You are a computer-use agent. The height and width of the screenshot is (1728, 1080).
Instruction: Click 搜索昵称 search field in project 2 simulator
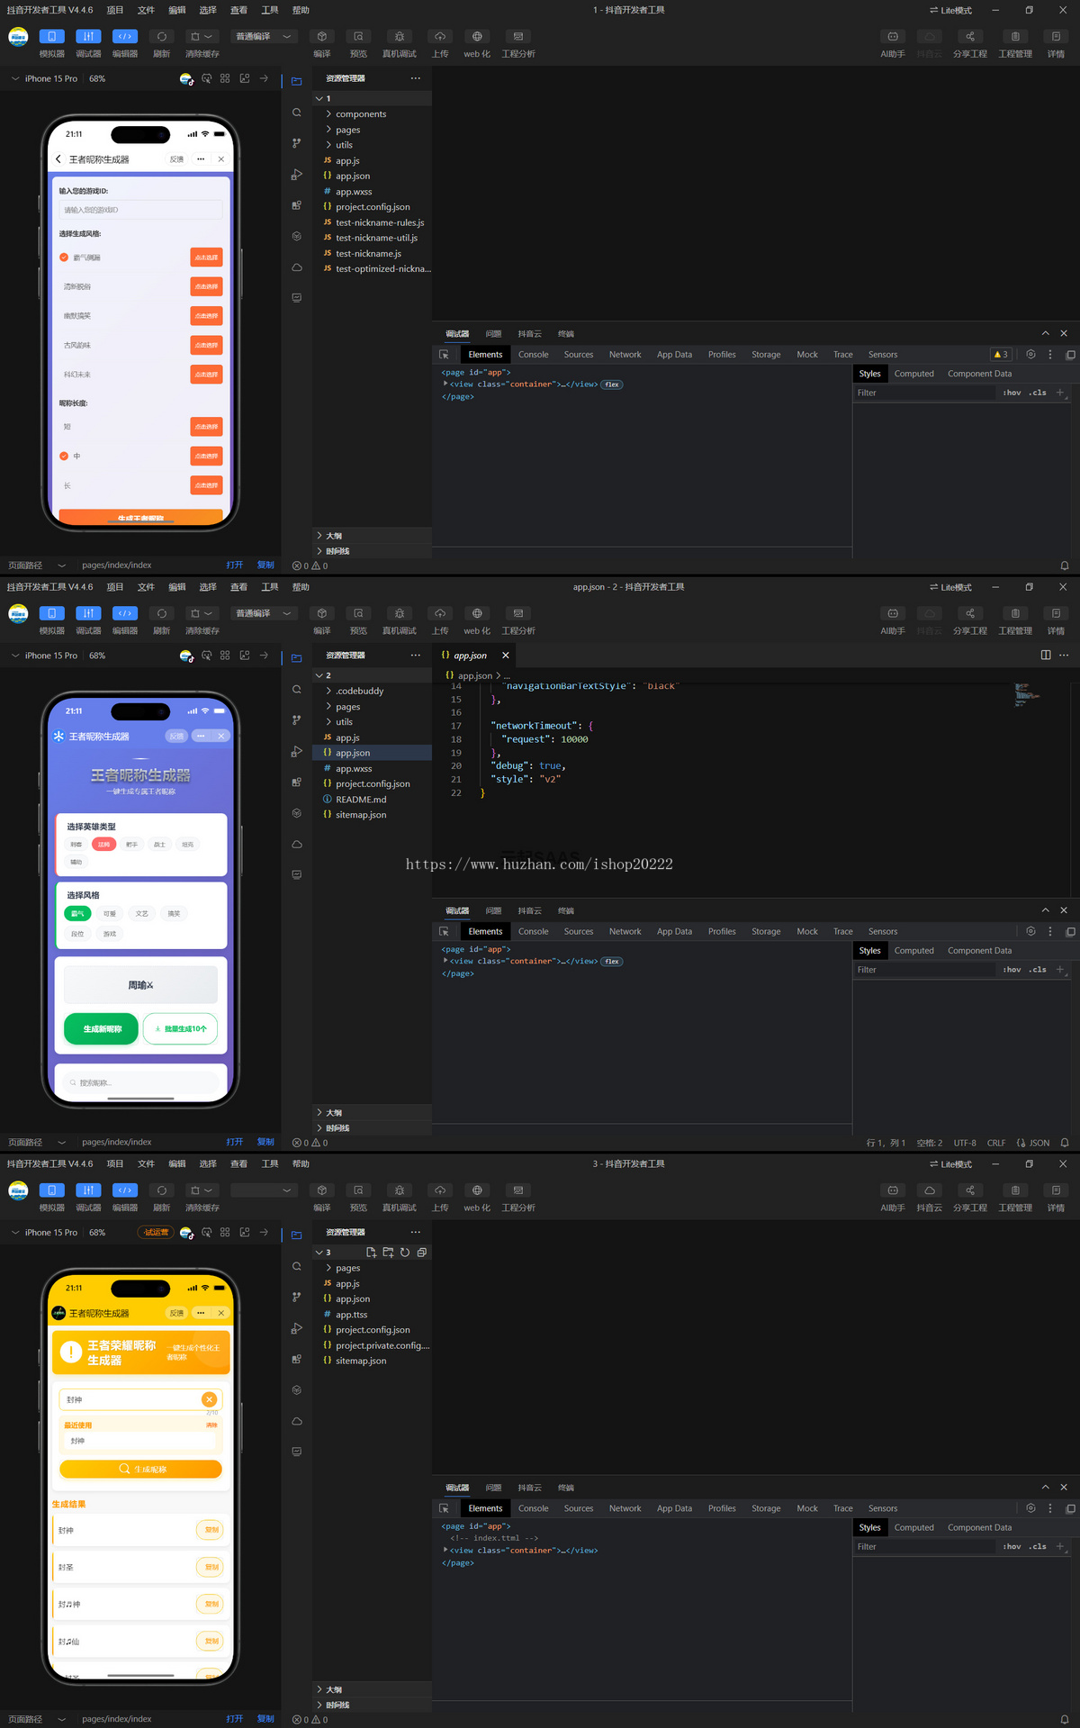[x=140, y=1083]
